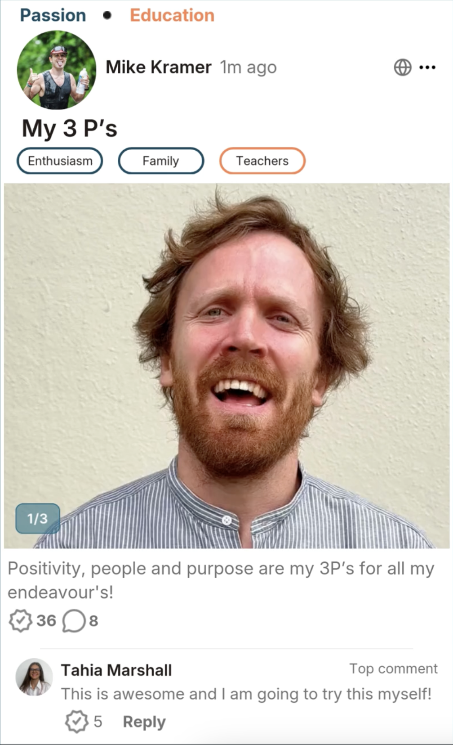Open comments via speech bubble icon
The width and height of the screenshot is (453, 745).
74,621
